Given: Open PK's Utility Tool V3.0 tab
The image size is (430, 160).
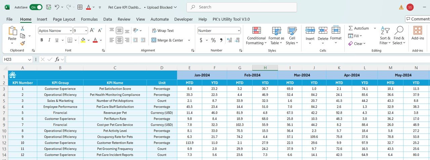Looking at the screenshot, I should point(231,19).
